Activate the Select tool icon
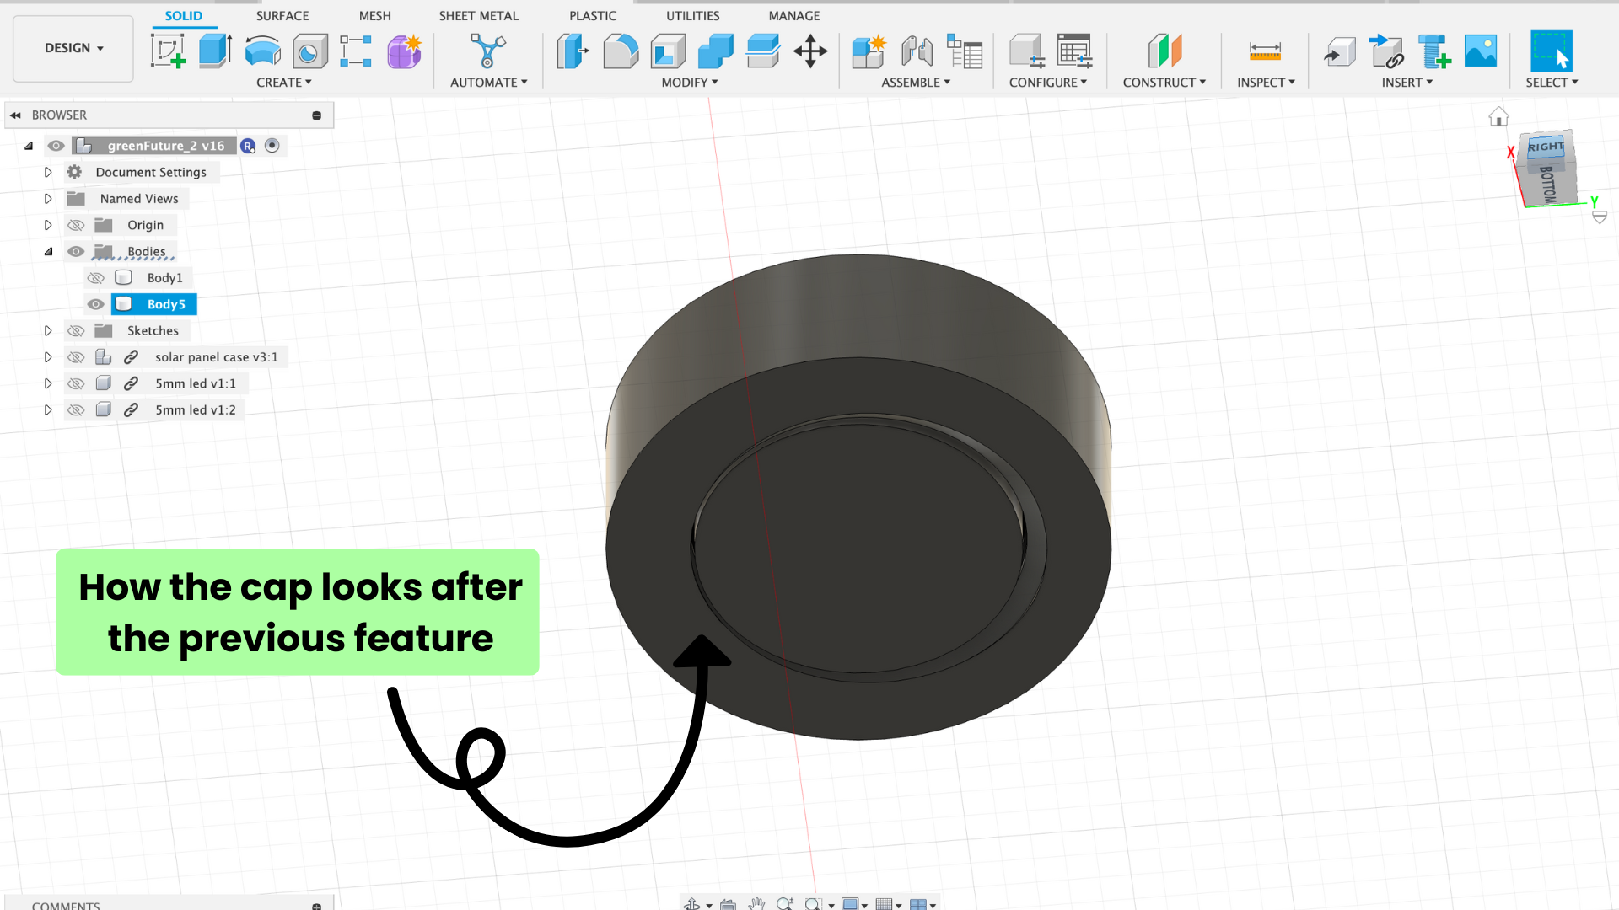 pos(1552,51)
